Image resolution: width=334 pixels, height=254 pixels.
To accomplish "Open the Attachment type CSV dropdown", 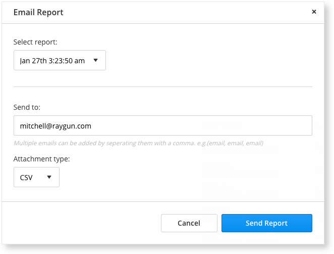I will coord(36,177).
